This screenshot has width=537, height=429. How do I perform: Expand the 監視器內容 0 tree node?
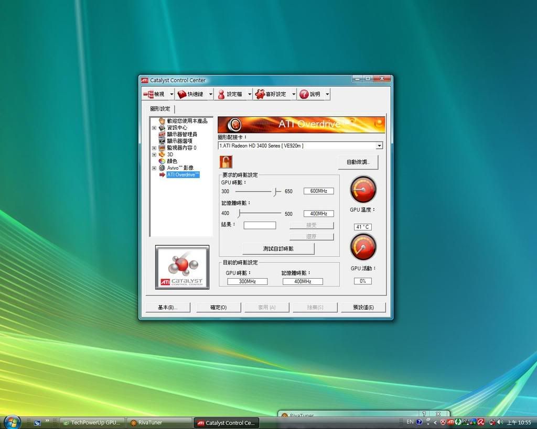[x=154, y=148]
